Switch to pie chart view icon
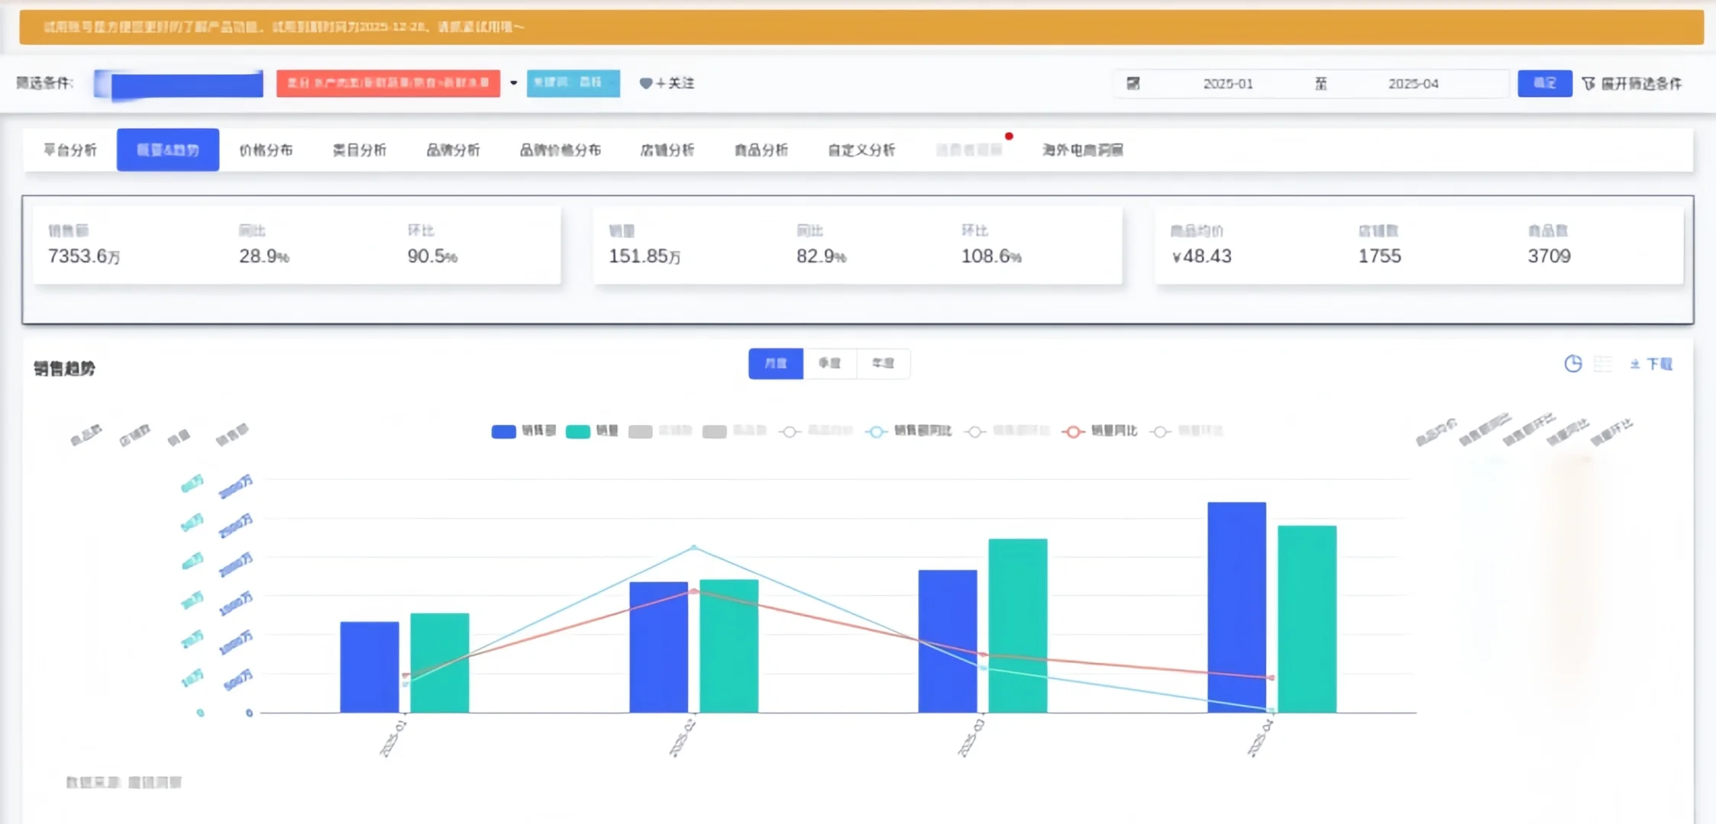Screen dimensions: 1716x824 point(1572,364)
